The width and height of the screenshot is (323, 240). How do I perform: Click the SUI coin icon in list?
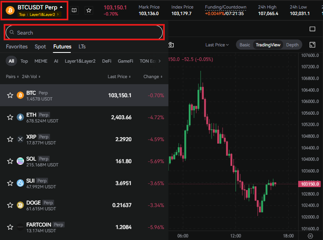pyautogui.click(x=20, y=183)
